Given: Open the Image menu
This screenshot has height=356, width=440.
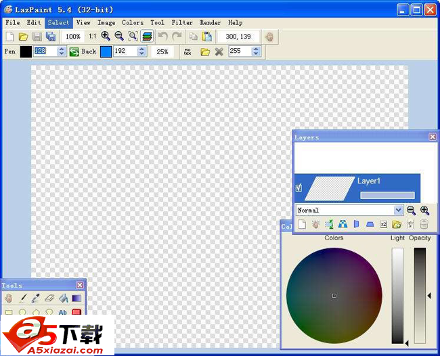Looking at the screenshot, I should [x=106, y=23].
